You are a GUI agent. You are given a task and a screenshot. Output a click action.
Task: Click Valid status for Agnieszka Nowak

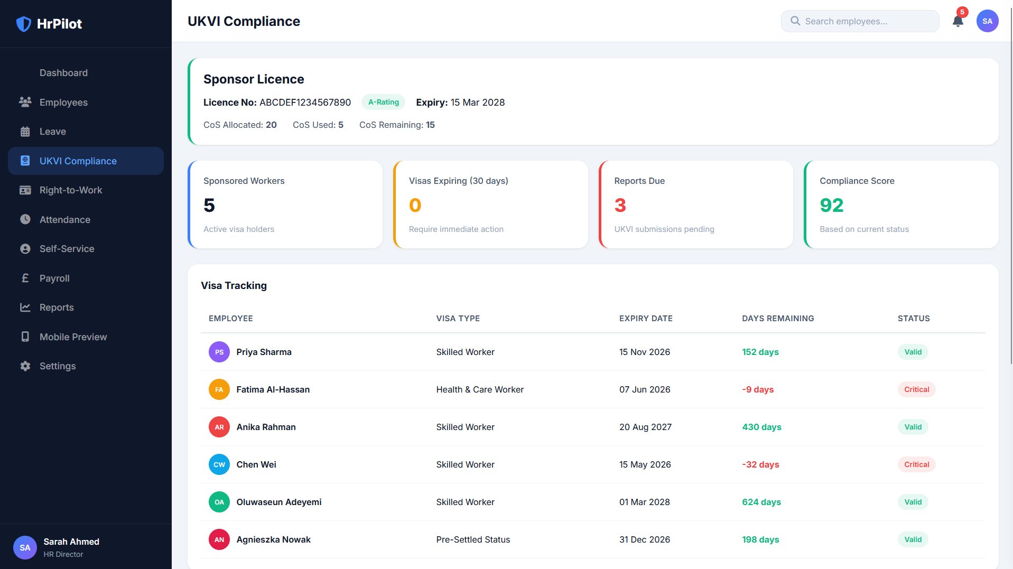913,539
